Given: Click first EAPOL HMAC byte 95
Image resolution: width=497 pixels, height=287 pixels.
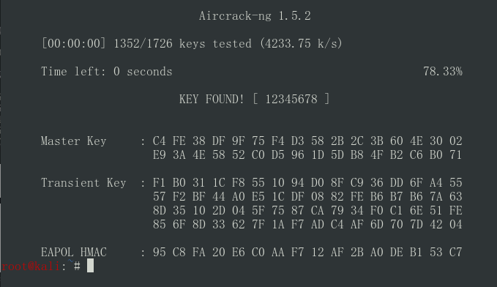Looking at the screenshot, I should pyautogui.click(x=159, y=253).
